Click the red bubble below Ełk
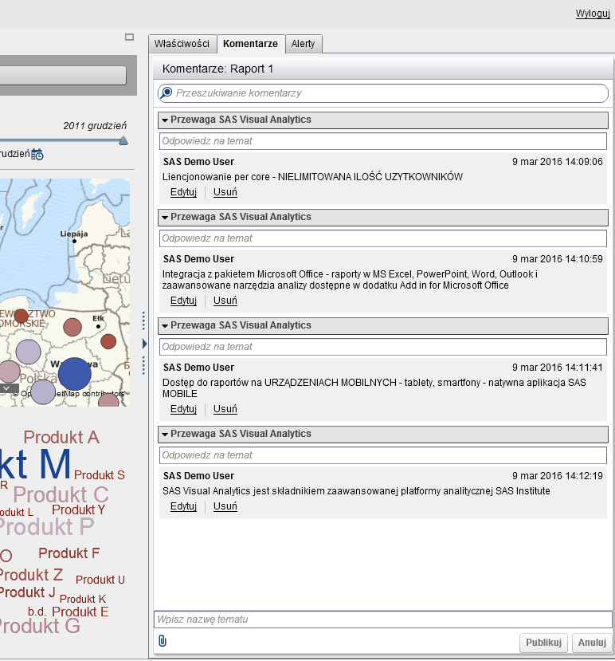The width and height of the screenshot is (615, 661). click(x=108, y=341)
